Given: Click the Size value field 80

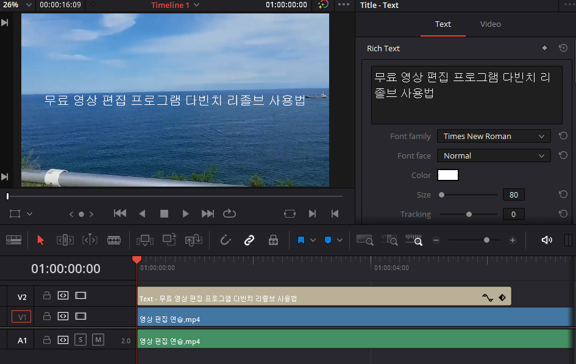Looking at the screenshot, I should (514, 195).
